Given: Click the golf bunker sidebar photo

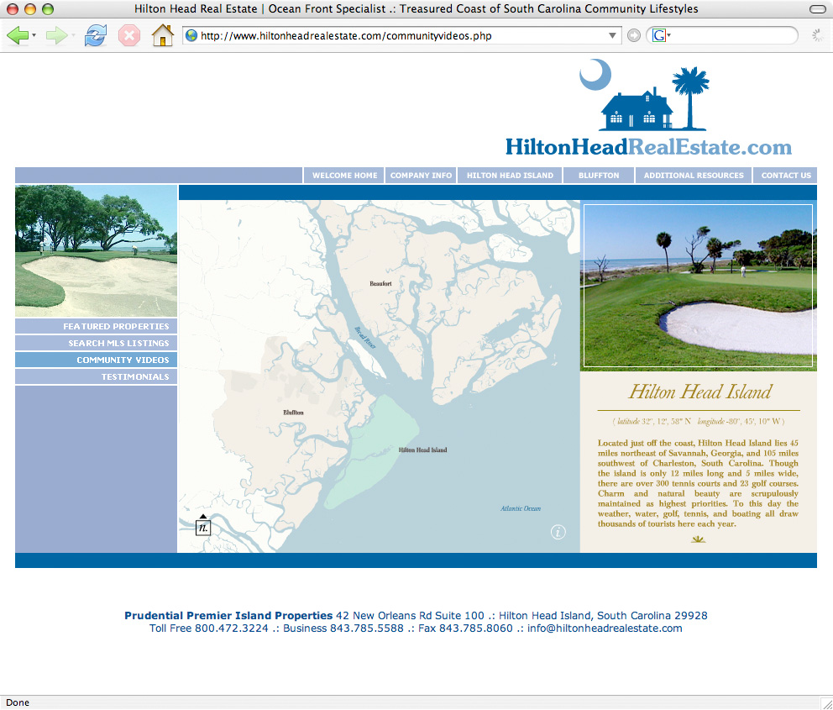Looking at the screenshot, I should [x=97, y=251].
